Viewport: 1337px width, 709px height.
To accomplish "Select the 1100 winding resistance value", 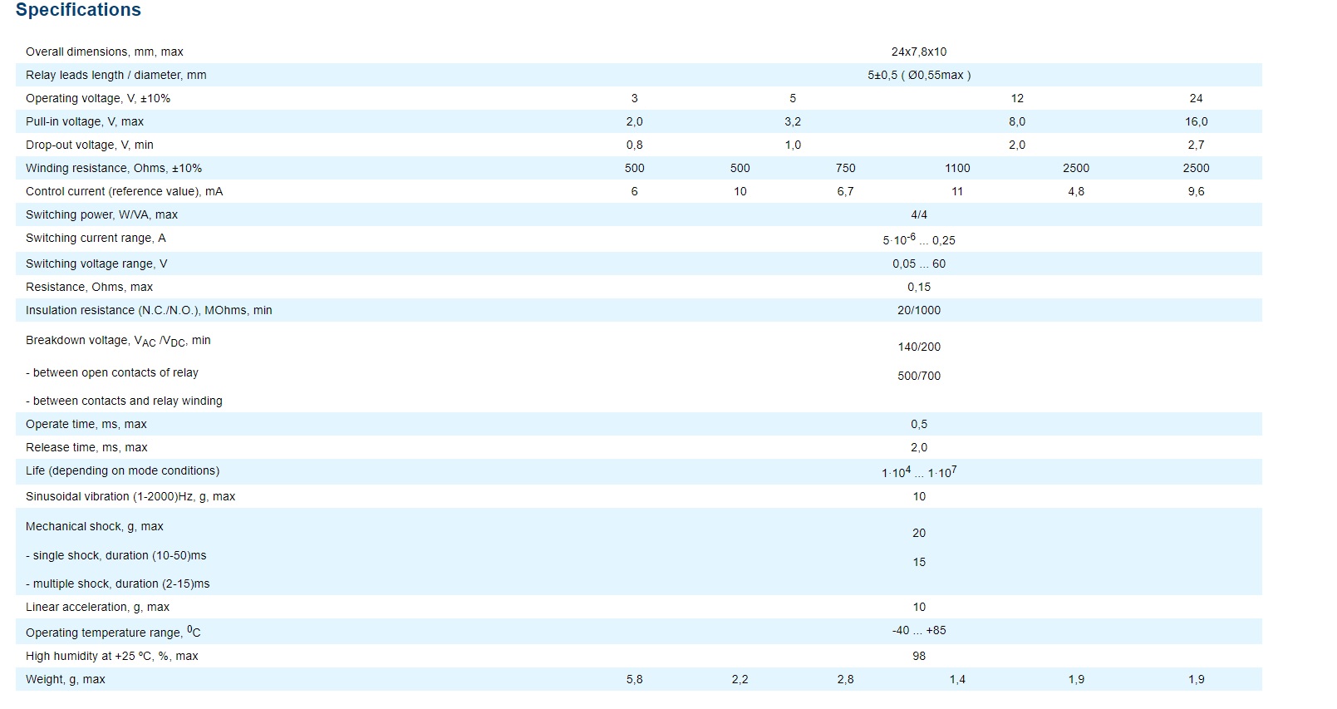I will pyautogui.click(x=957, y=168).
